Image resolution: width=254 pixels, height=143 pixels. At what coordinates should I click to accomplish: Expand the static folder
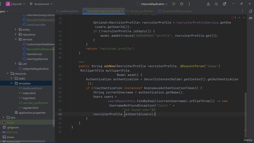pyautogui.click(x=12, y=78)
